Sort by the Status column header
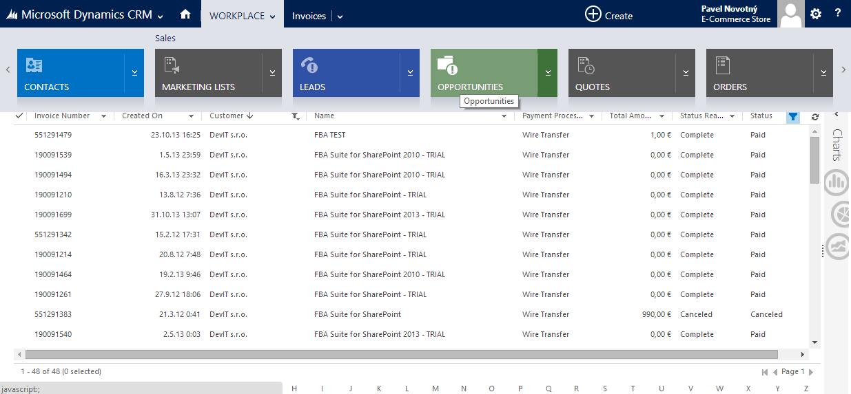Viewport: 851px width, 394px height. tap(761, 116)
